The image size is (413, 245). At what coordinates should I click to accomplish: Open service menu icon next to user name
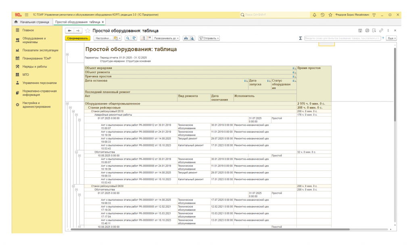point(374,15)
